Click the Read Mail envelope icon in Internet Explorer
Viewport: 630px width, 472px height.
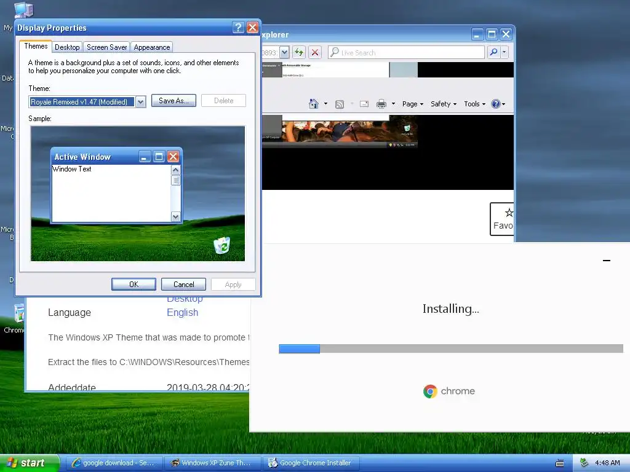click(x=364, y=104)
